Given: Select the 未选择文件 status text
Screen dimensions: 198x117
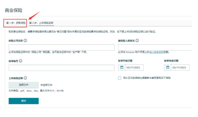Looking at the screenshot, I should pos(46,85).
